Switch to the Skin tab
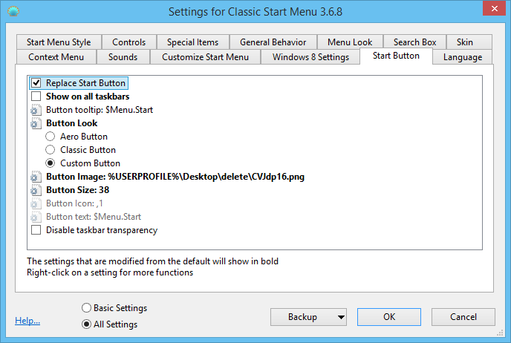Viewport: 511px width, 343px height. pos(464,42)
